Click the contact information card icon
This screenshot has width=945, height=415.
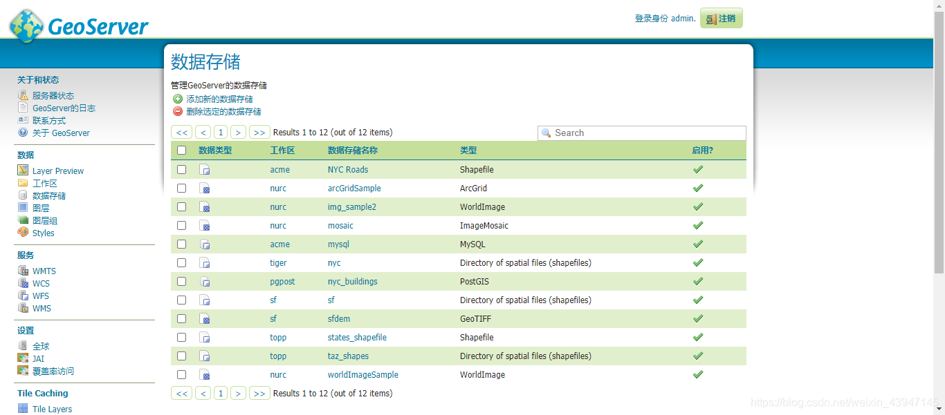click(x=23, y=120)
